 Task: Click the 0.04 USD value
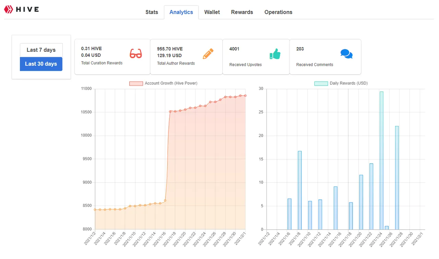tap(91, 55)
